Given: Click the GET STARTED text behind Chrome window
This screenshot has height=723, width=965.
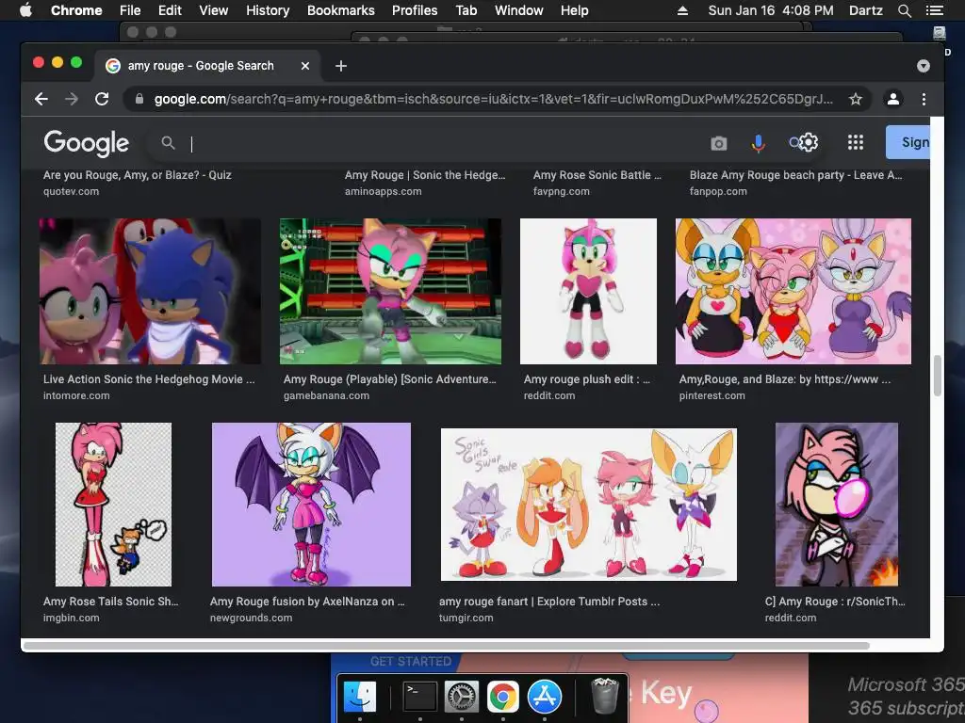Looking at the screenshot, I should (x=411, y=662).
